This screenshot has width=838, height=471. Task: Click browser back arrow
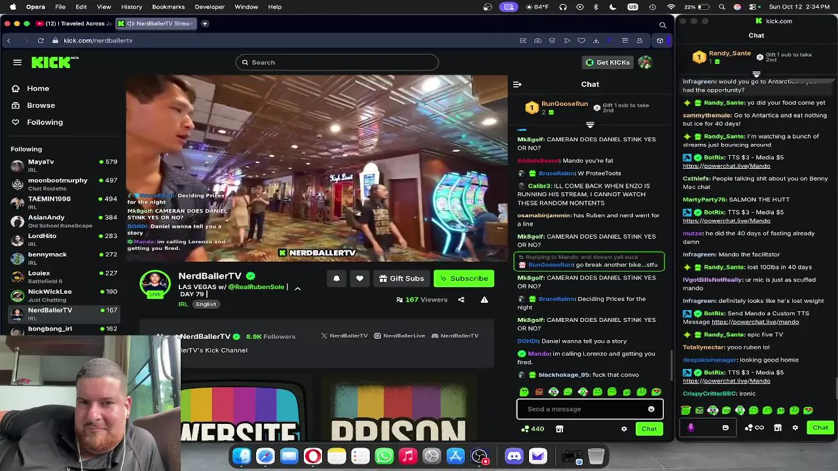9,41
